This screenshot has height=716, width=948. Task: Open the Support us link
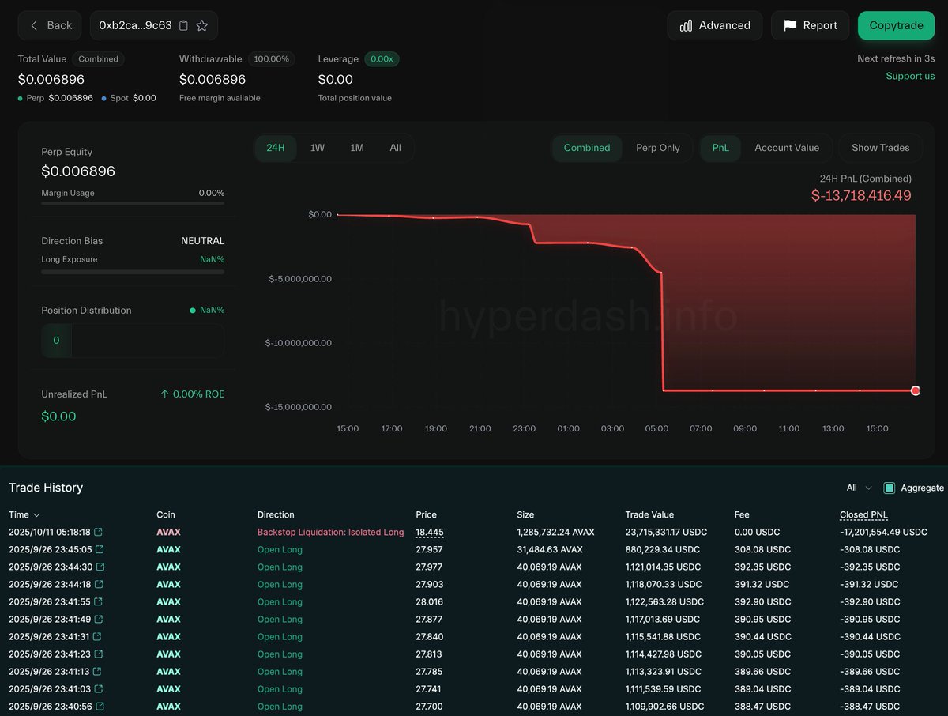[x=910, y=76]
